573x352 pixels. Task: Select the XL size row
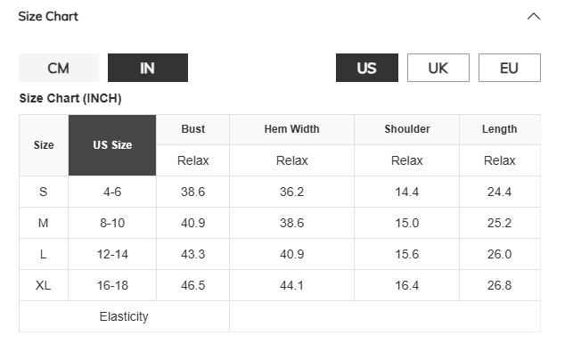tap(280, 285)
